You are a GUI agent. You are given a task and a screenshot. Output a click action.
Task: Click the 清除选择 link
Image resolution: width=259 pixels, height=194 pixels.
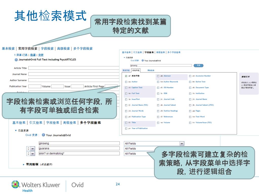click(151, 70)
